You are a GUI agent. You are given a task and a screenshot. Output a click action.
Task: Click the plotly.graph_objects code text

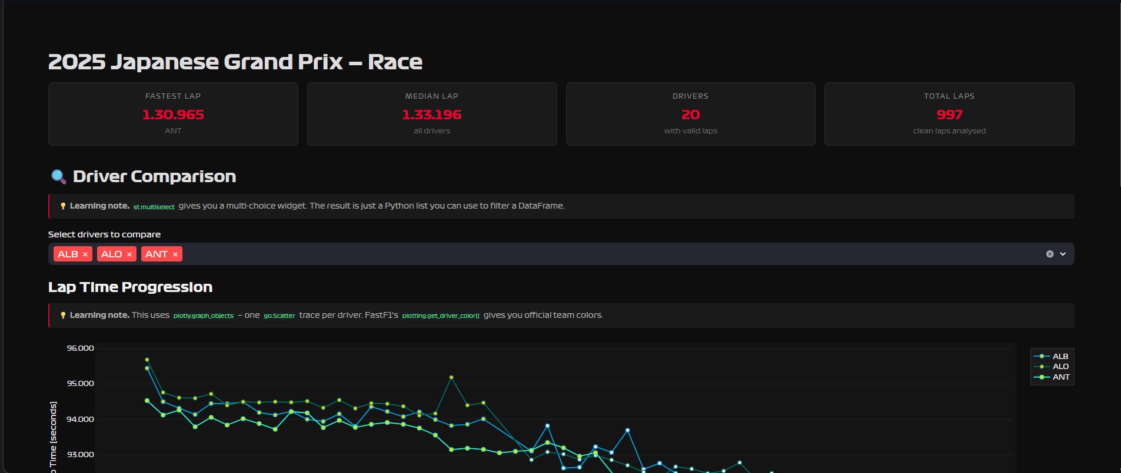(204, 316)
